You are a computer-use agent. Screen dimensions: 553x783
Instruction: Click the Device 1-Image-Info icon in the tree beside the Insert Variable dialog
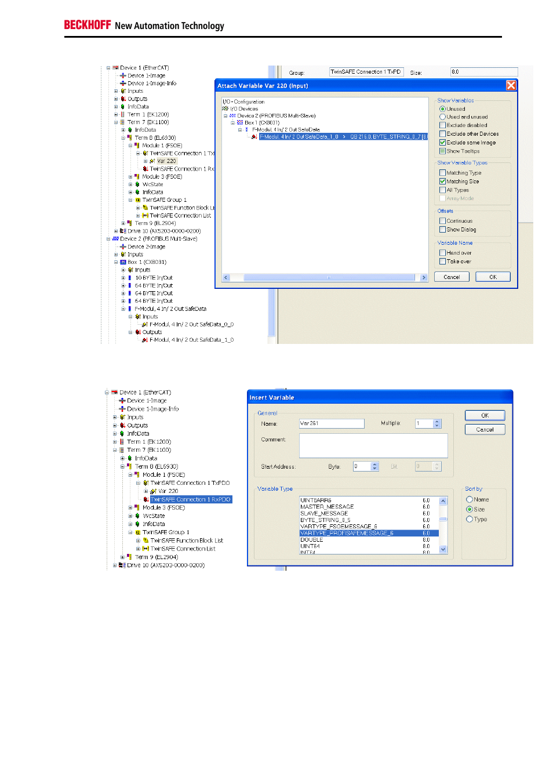[122, 409]
